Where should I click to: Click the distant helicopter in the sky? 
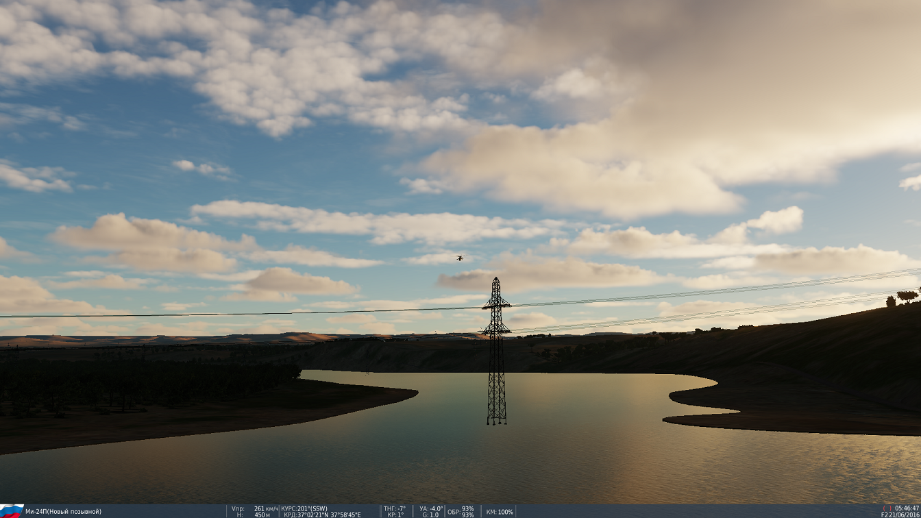459,258
